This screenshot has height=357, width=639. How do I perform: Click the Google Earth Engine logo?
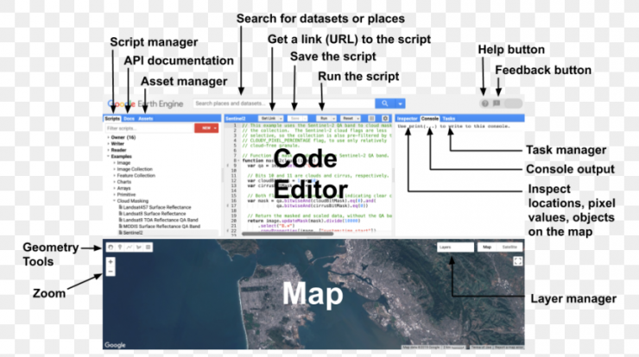(145, 103)
